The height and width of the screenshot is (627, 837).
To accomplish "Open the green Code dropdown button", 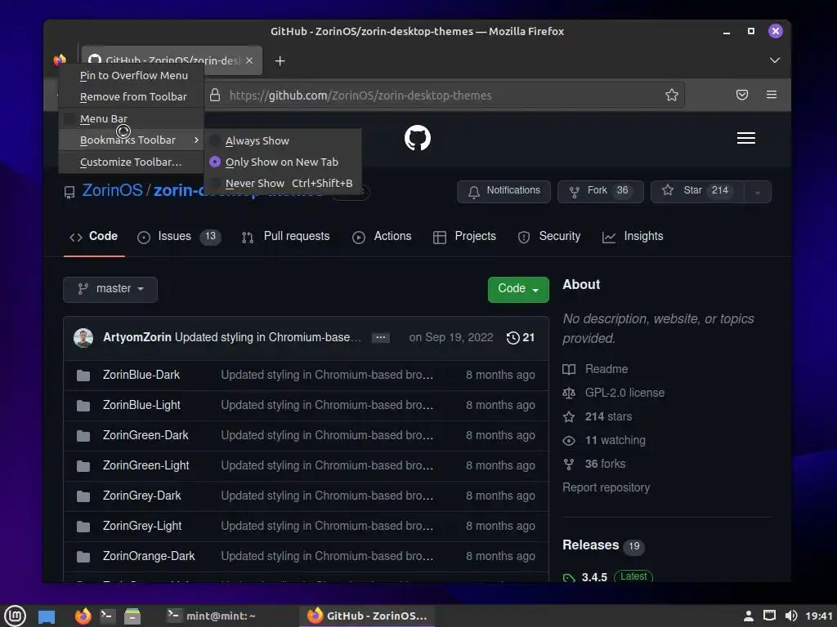I will click(x=517, y=289).
